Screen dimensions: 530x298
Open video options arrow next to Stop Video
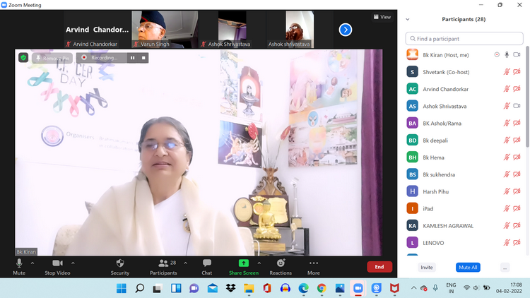pyautogui.click(x=73, y=263)
